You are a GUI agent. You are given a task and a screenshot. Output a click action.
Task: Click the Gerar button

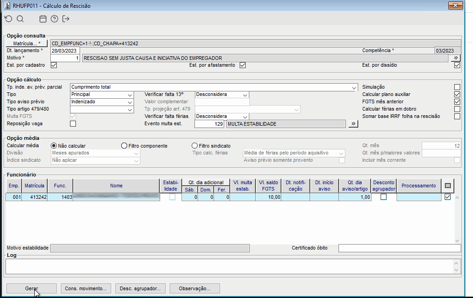coord(32,288)
